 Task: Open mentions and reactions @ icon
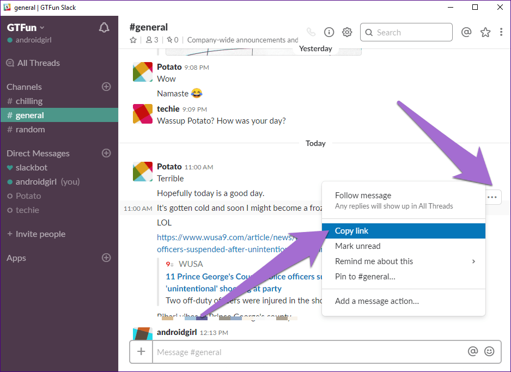click(x=466, y=32)
